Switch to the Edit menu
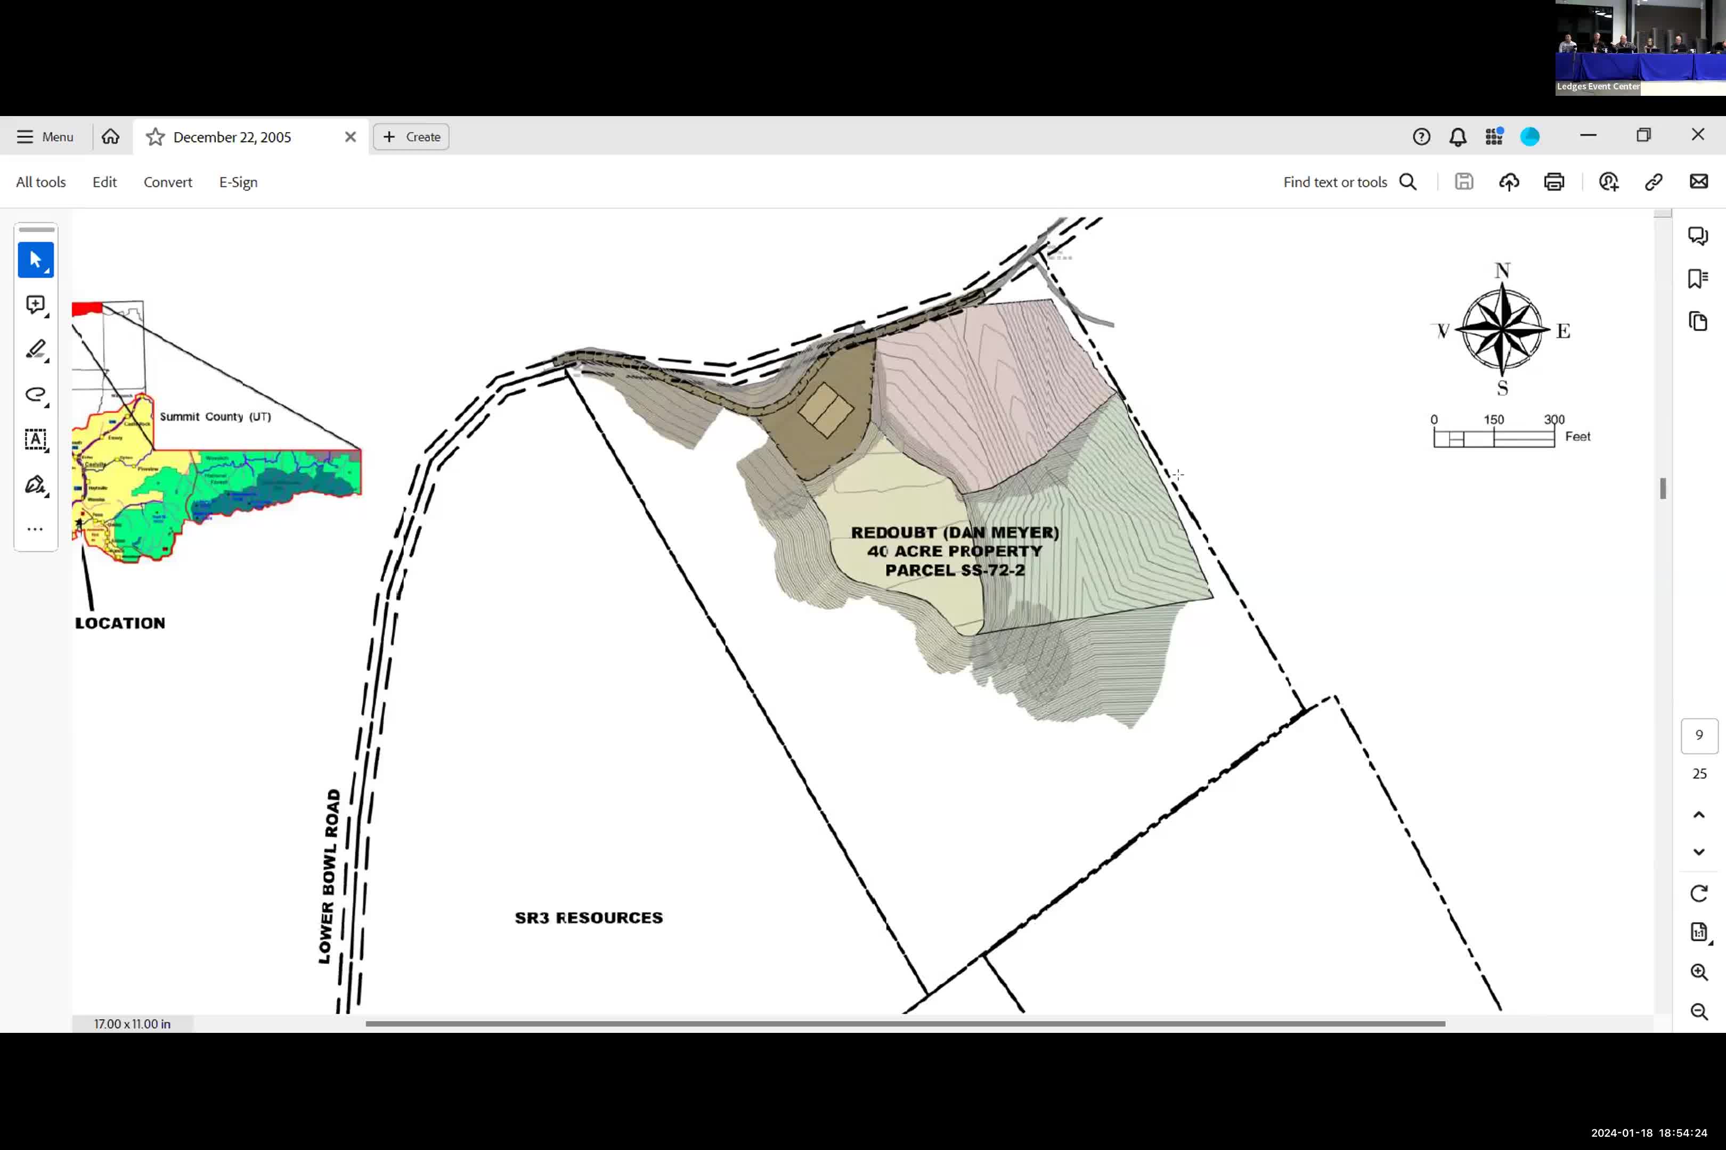1726x1150 pixels. pyautogui.click(x=104, y=182)
